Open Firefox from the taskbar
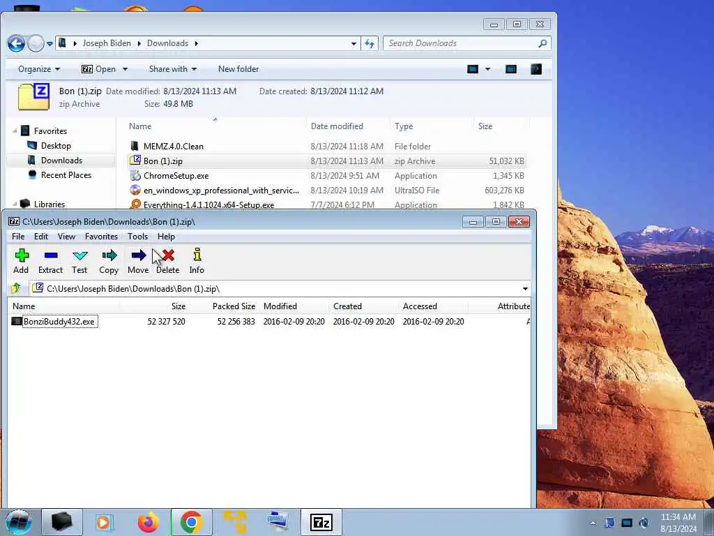 (149, 522)
